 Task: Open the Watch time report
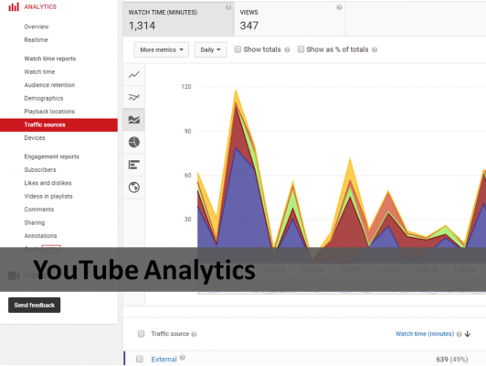click(39, 71)
